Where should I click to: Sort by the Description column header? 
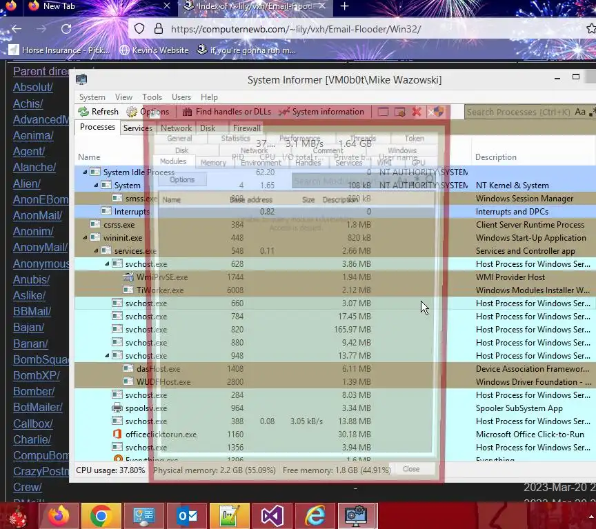[496, 157]
